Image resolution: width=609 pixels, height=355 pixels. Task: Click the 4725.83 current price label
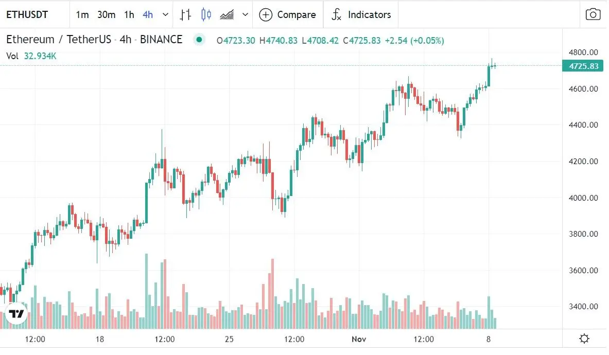583,66
